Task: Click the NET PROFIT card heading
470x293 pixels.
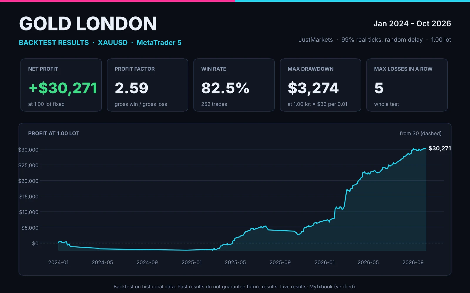Action: [x=43, y=69]
